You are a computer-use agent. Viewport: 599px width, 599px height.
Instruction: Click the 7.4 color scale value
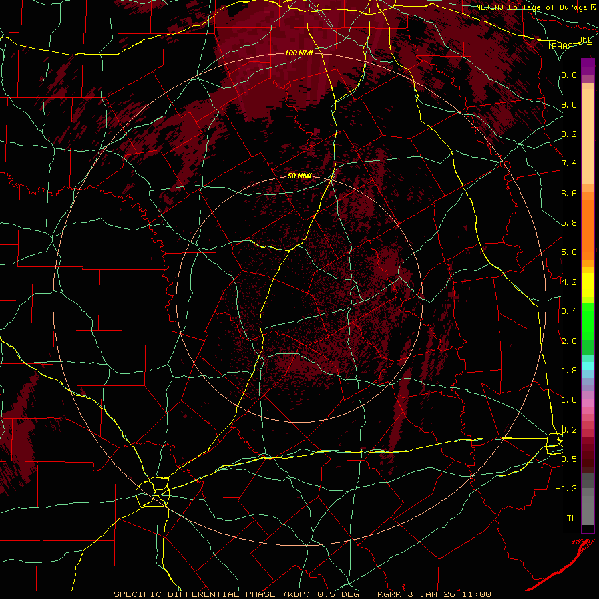[x=569, y=164]
